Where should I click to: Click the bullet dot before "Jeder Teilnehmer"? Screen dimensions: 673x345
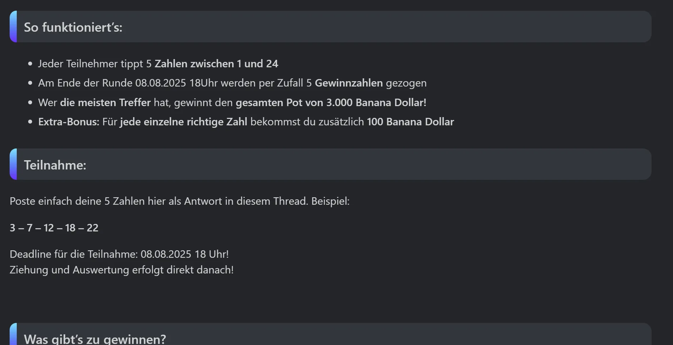click(x=30, y=64)
